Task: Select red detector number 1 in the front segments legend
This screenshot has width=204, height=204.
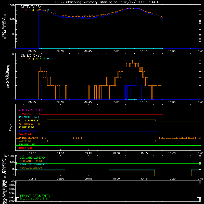Action: (22, 10)
